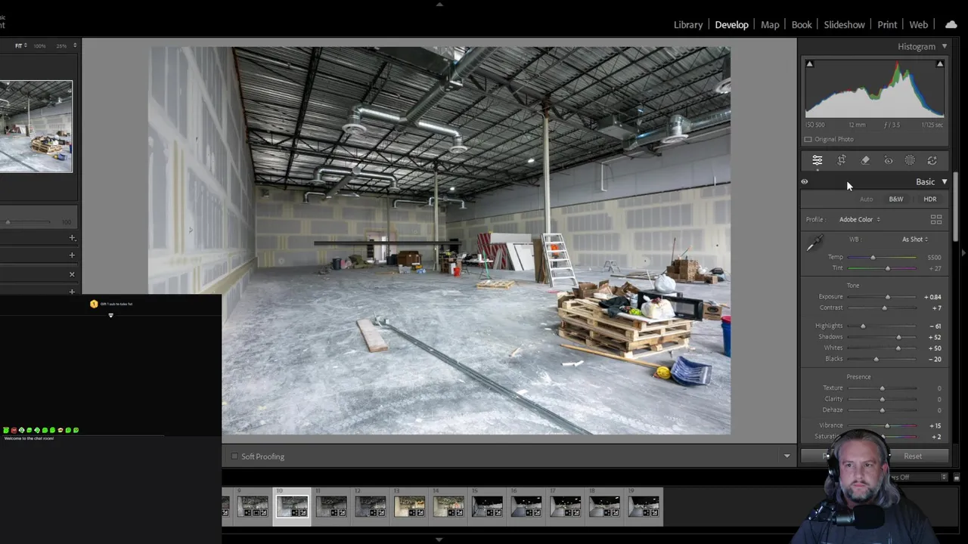Hide the top module panel arrow

click(x=439, y=4)
